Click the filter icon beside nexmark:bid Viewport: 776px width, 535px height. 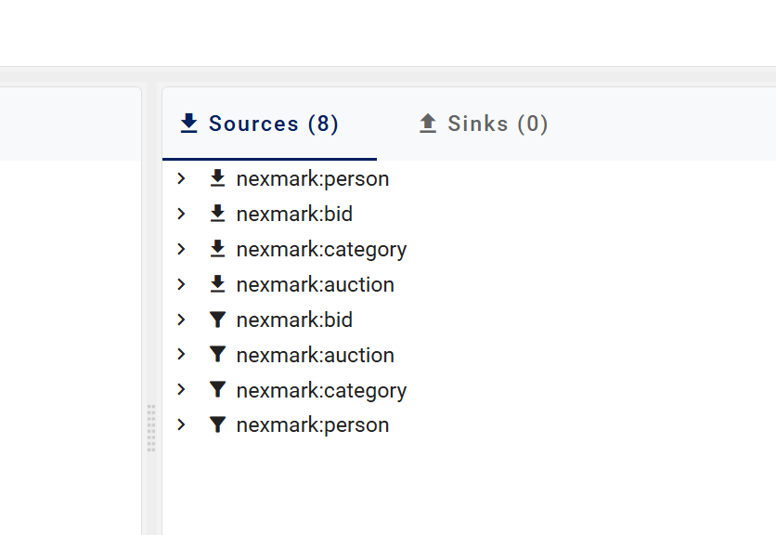point(218,320)
